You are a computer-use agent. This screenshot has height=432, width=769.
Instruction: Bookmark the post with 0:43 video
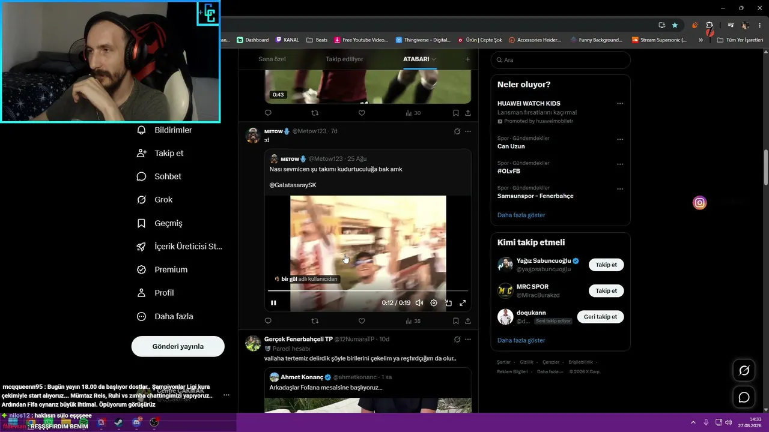coord(456,113)
